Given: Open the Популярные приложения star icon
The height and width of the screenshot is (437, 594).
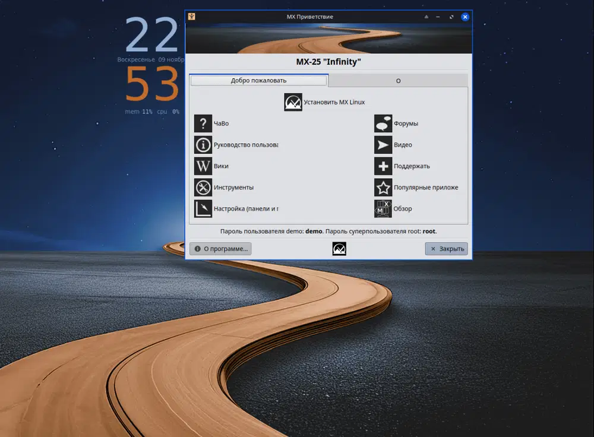Looking at the screenshot, I should tap(383, 187).
